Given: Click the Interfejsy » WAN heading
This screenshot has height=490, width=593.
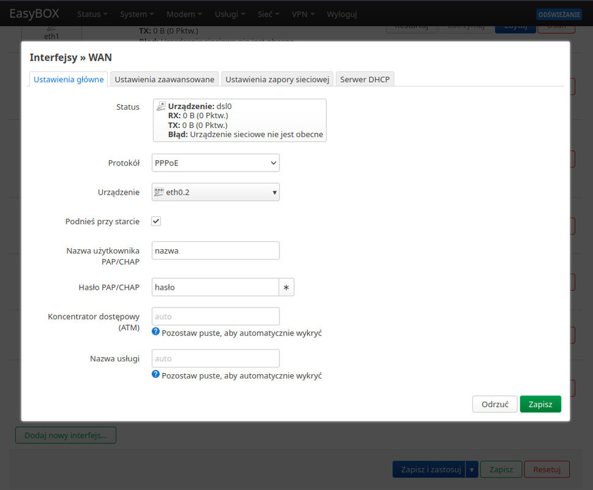Looking at the screenshot, I should [x=70, y=58].
